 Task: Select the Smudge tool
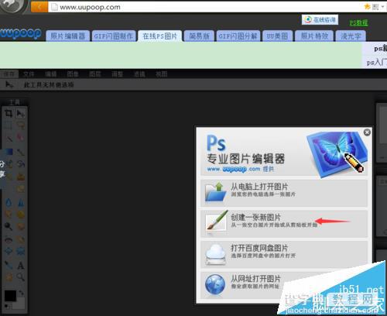(x=9, y=214)
